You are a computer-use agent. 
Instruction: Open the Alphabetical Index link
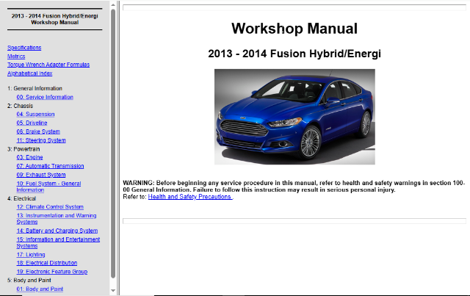29,73
